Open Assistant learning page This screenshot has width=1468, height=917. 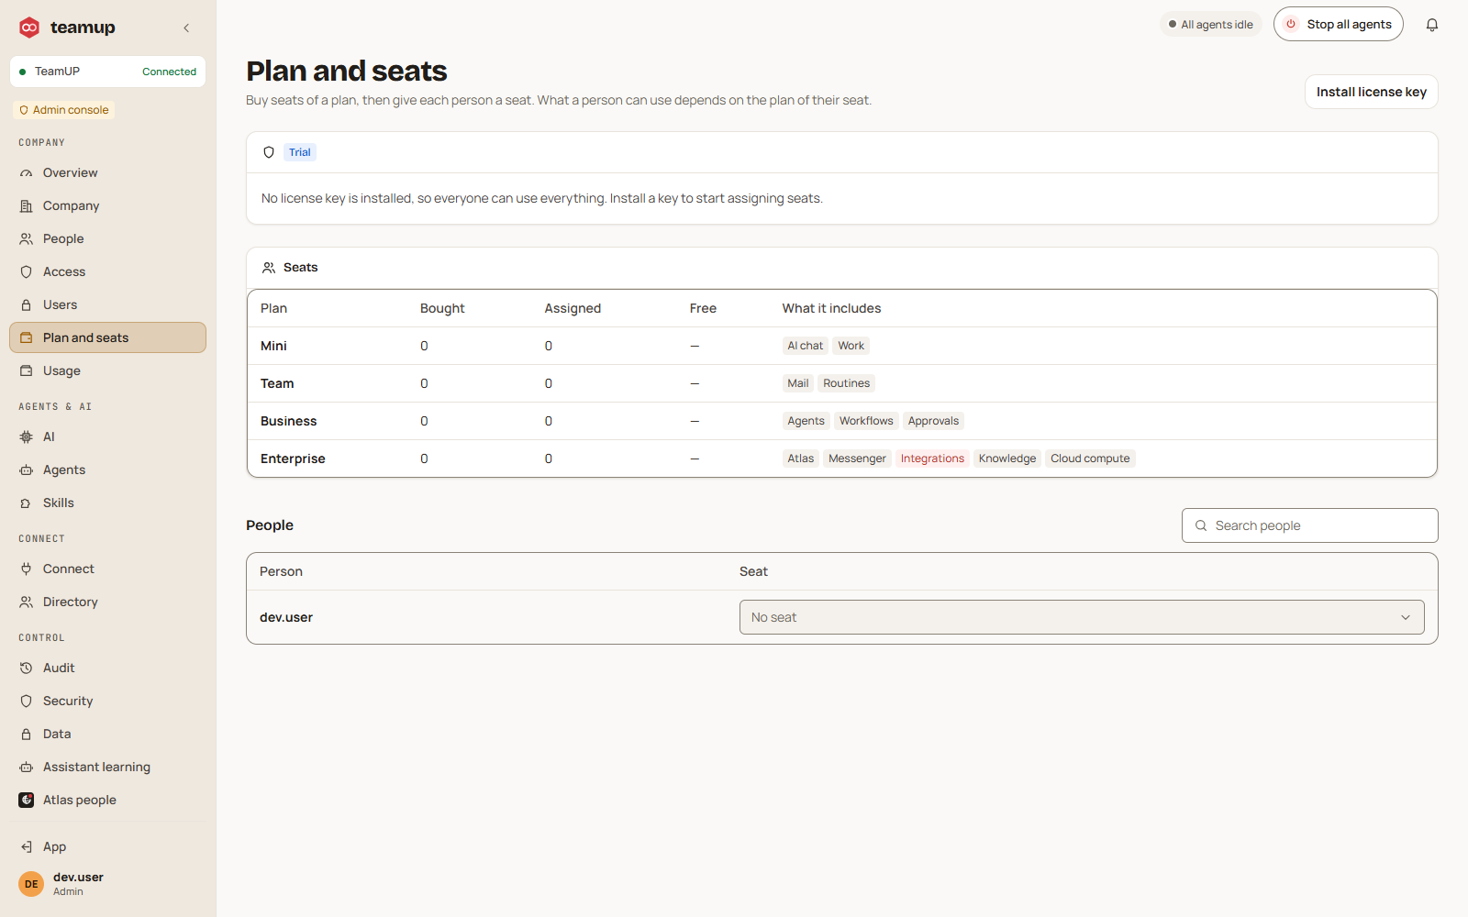coord(107,768)
